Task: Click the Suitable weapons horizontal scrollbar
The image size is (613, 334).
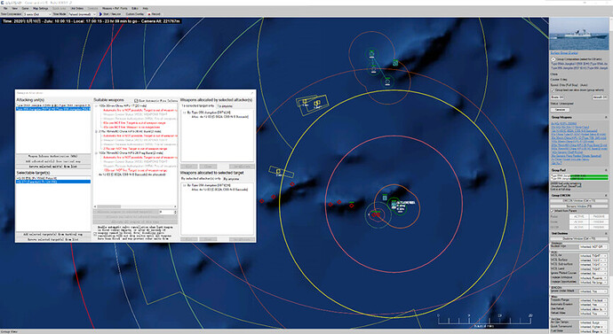Action: point(135,206)
